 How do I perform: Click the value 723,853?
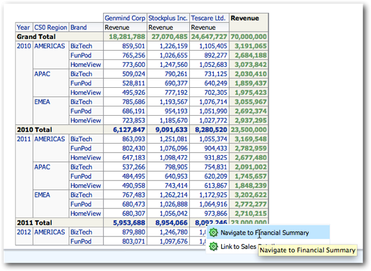pyautogui.click(x=134, y=121)
